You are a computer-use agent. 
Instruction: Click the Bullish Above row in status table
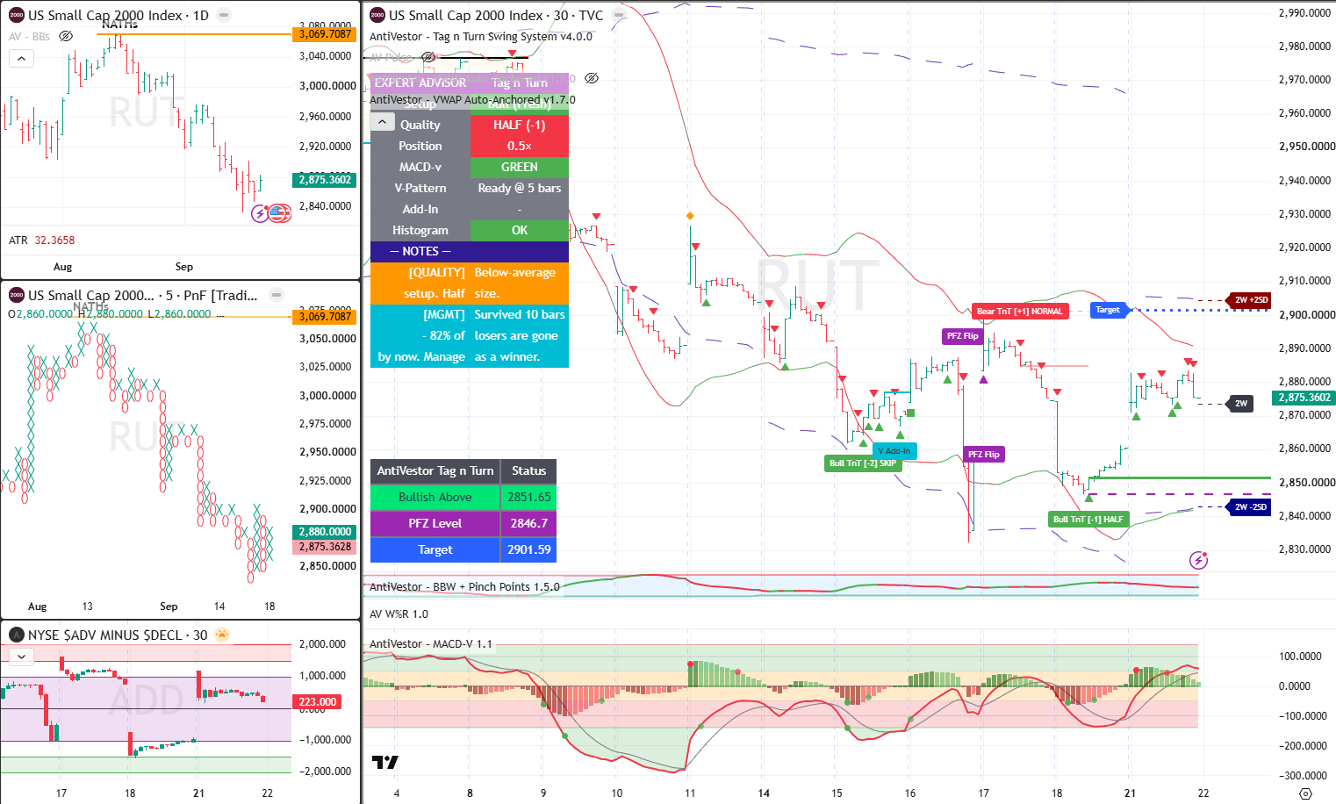pyautogui.click(x=463, y=497)
